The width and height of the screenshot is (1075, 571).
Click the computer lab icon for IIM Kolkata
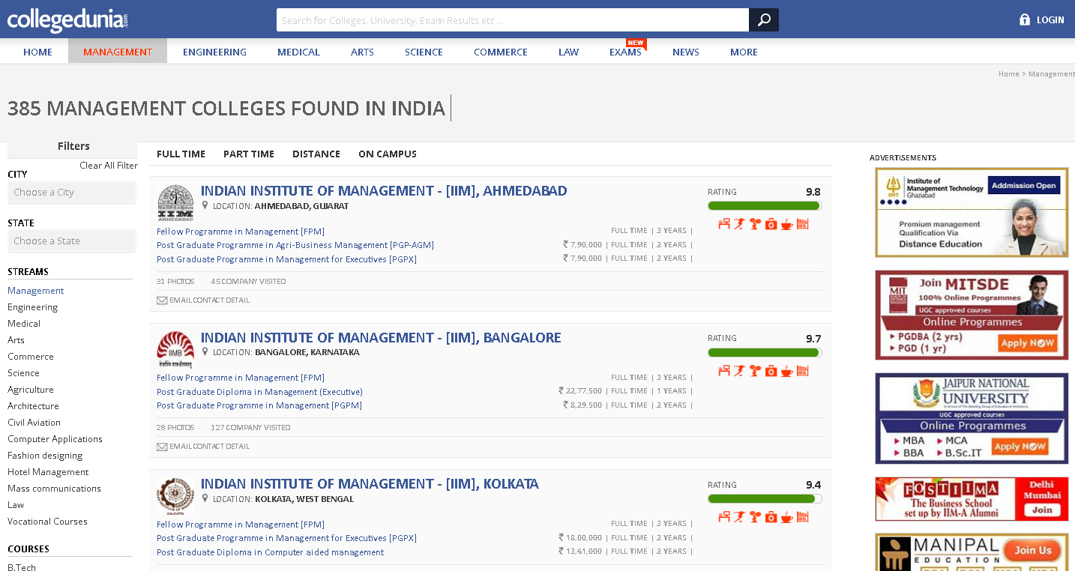[724, 516]
